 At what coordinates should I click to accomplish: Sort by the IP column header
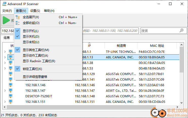pyautogui.click(x=89, y=45)
